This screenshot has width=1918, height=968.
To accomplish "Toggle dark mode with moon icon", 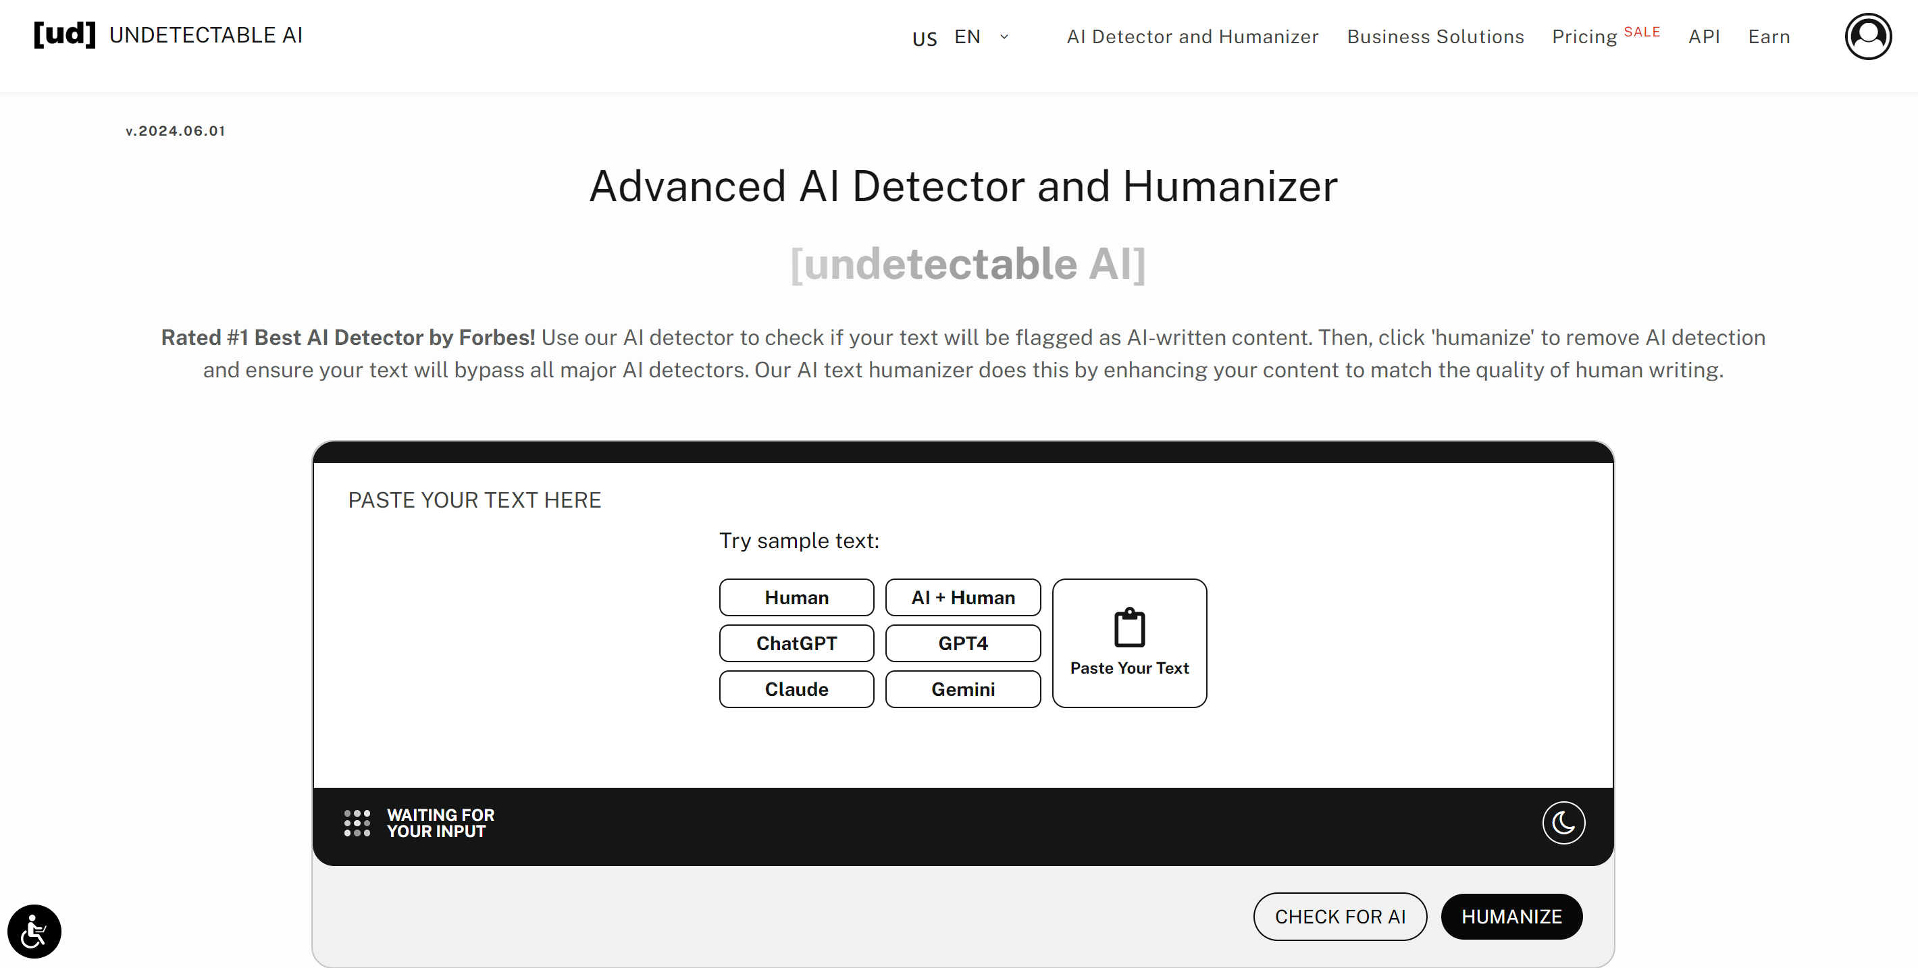I will (x=1563, y=822).
